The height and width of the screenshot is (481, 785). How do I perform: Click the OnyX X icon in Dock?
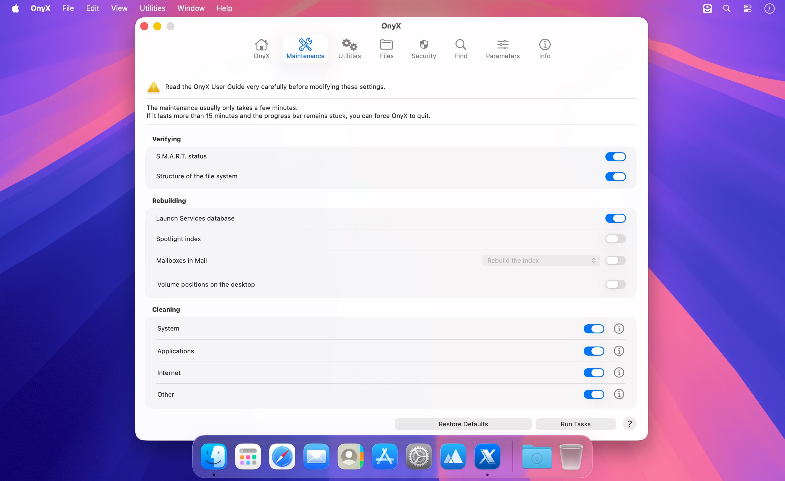(x=487, y=456)
